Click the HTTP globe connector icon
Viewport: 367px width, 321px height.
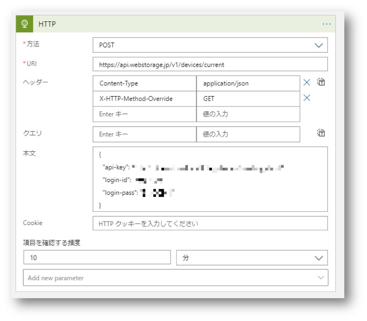25,24
